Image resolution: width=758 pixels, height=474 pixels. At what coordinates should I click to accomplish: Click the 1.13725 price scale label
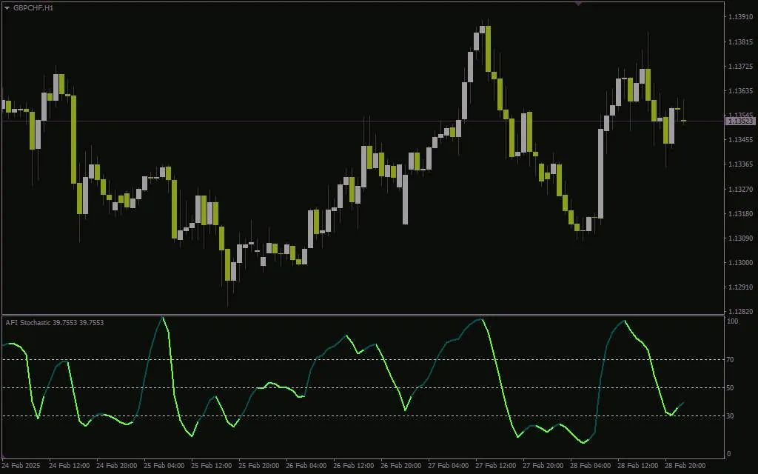click(x=739, y=66)
